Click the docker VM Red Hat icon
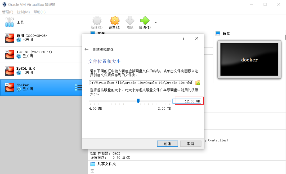This screenshot has width=286, height=174. click(x=10, y=87)
